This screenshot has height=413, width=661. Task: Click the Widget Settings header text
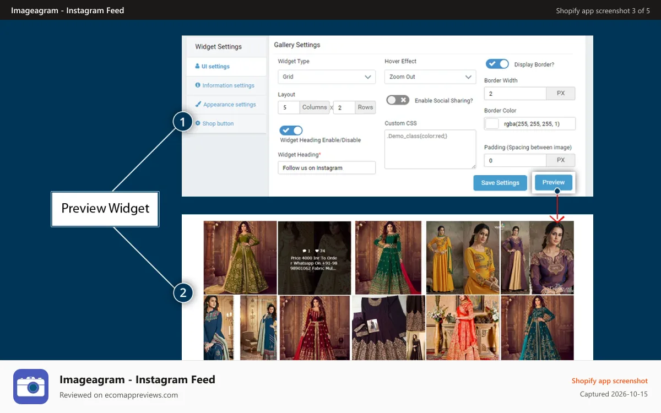[x=218, y=47]
